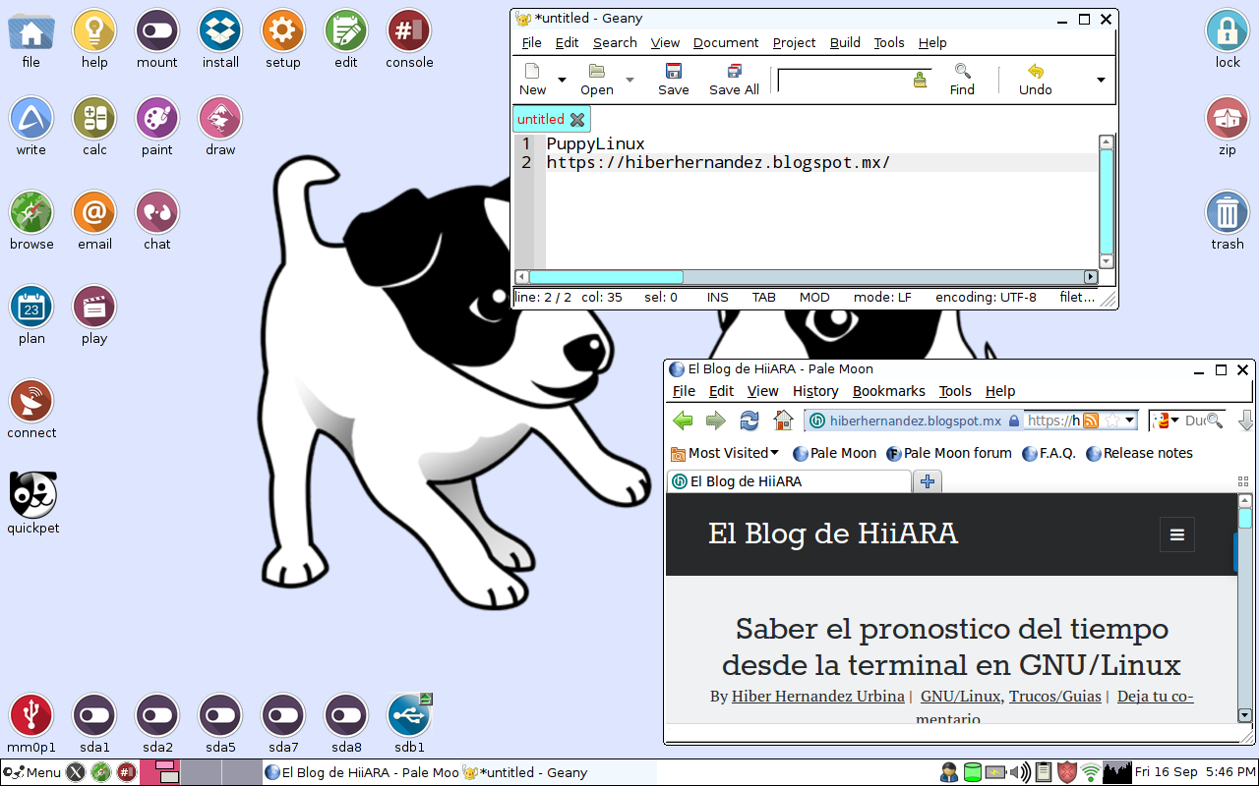This screenshot has width=1259, height=786.
Task: Open the Bookmarks menu in Pale Moon
Action: point(889,391)
